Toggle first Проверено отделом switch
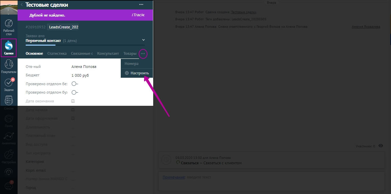 [x=74, y=84]
